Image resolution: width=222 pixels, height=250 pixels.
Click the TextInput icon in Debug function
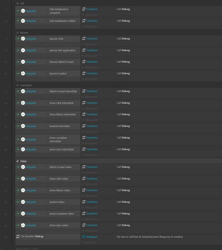[84, 237]
